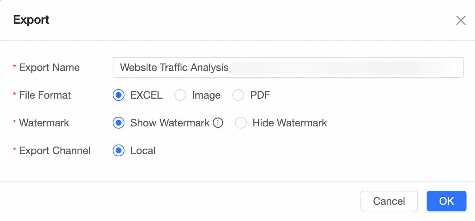This screenshot has height=221, width=475.
Task: Enable the Show Watermark radio option
Action: (119, 123)
